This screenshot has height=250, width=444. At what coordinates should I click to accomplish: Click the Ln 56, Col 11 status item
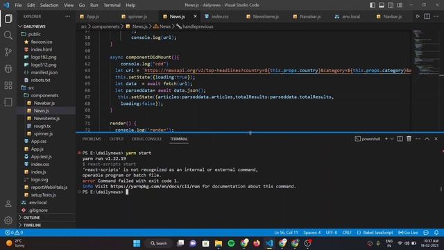pos(286,233)
